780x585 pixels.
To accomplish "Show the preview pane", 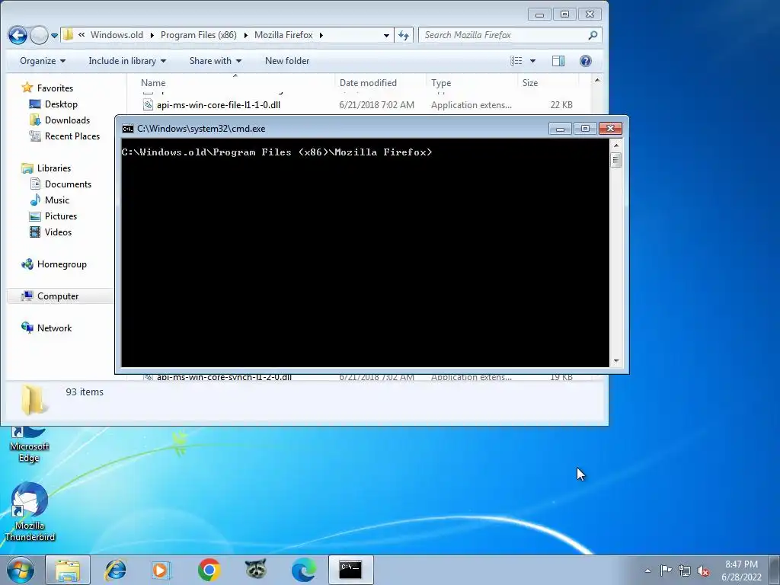I will tap(558, 61).
